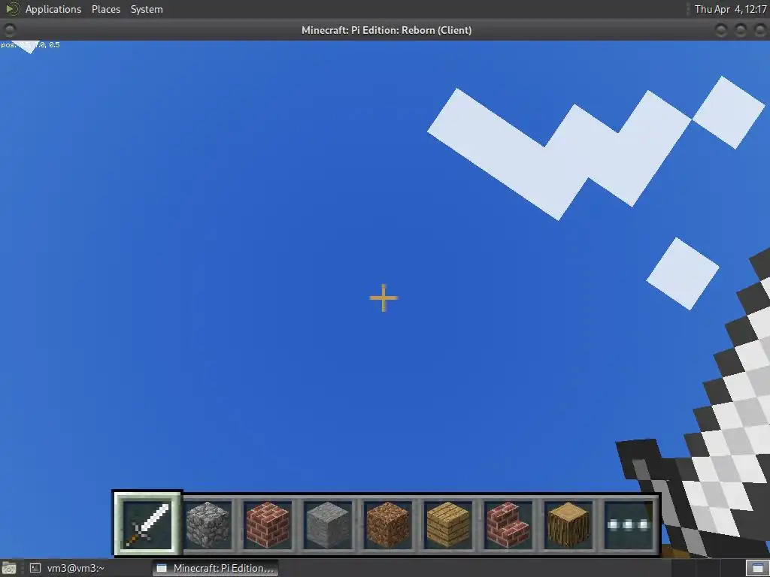Switch to vm3@vm3 terminal taskbar item
Viewport: 770px width, 577px height.
67,568
